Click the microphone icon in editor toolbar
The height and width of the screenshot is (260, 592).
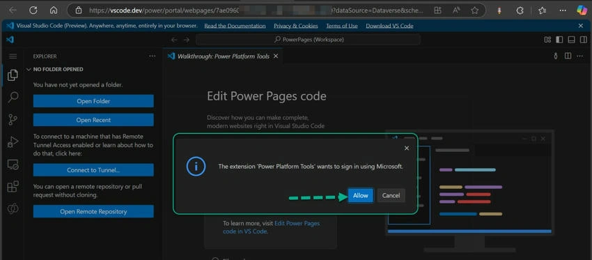[x=556, y=56]
